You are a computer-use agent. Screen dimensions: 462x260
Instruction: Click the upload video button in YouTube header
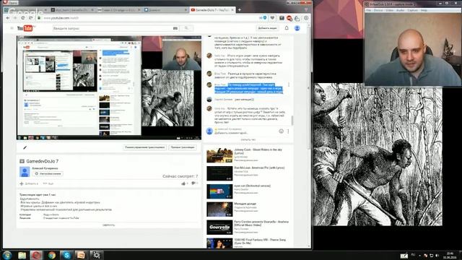point(267,28)
